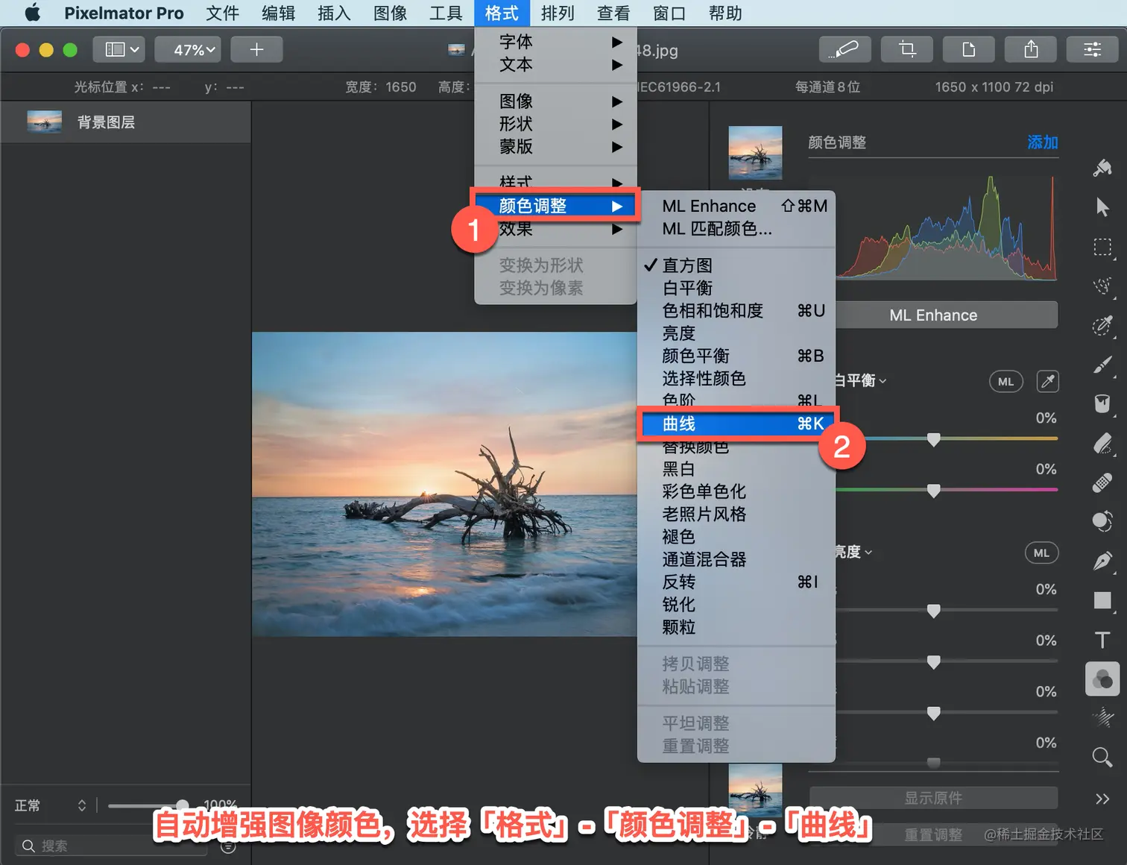The height and width of the screenshot is (865, 1127).
Task: Select the Free Selection lasso tool
Action: [1102, 286]
